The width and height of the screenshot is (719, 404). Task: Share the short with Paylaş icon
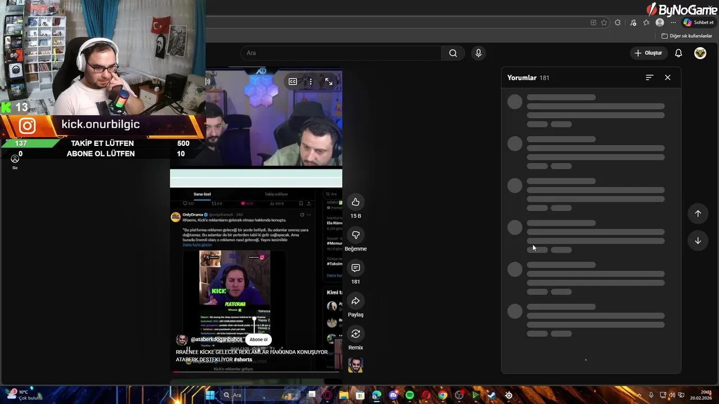tap(356, 301)
